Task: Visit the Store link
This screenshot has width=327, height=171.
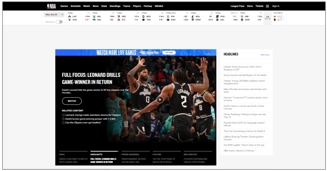Action: (x=250, y=6)
